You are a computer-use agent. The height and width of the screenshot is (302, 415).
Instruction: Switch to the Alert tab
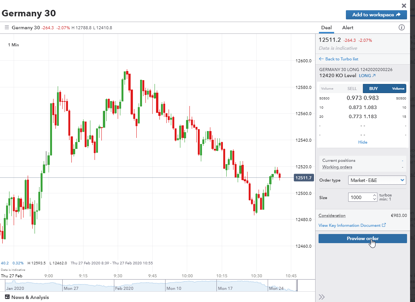pos(347,28)
